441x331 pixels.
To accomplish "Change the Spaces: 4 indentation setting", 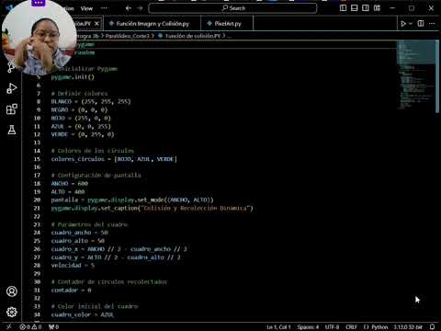I will click(308, 327).
